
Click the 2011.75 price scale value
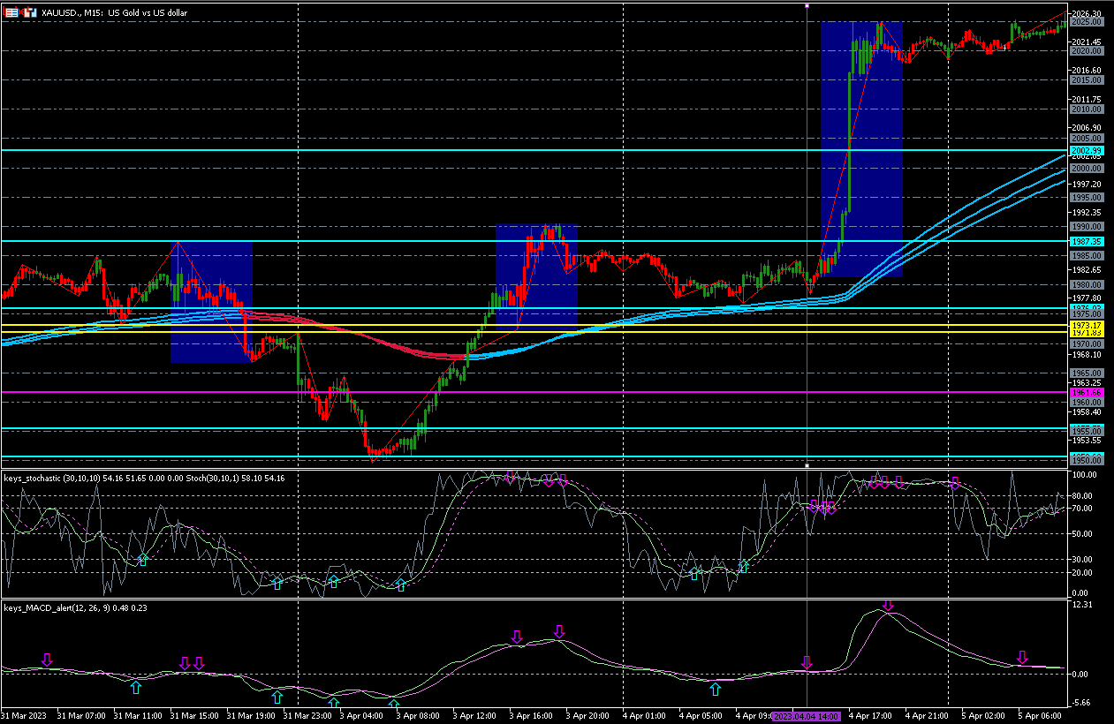[x=1086, y=99]
